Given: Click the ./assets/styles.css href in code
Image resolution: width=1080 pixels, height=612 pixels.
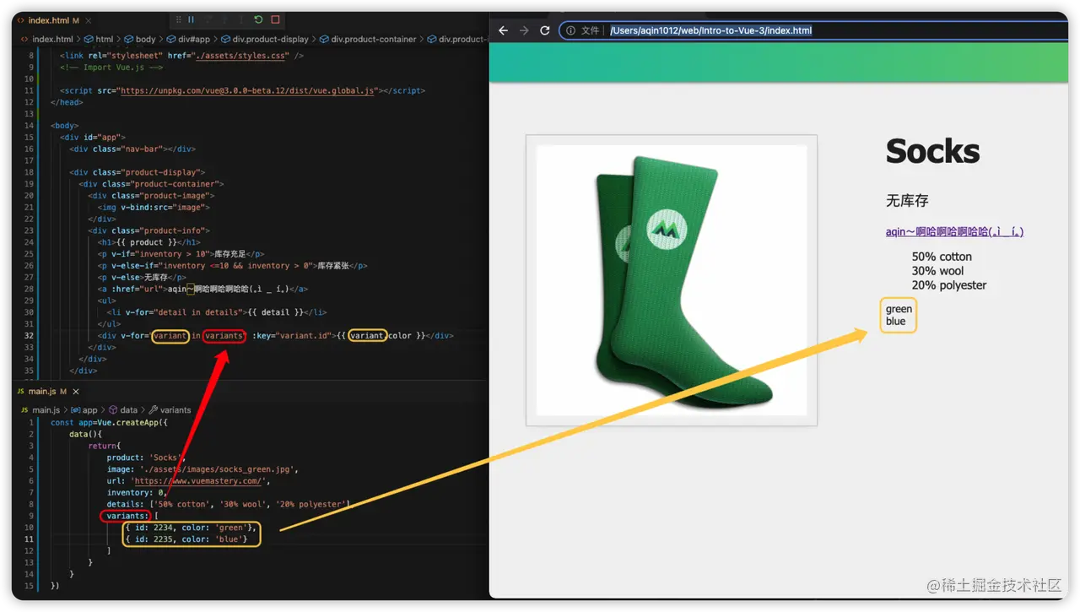Looking at the screenshot, I should click(x=241, y=56).
